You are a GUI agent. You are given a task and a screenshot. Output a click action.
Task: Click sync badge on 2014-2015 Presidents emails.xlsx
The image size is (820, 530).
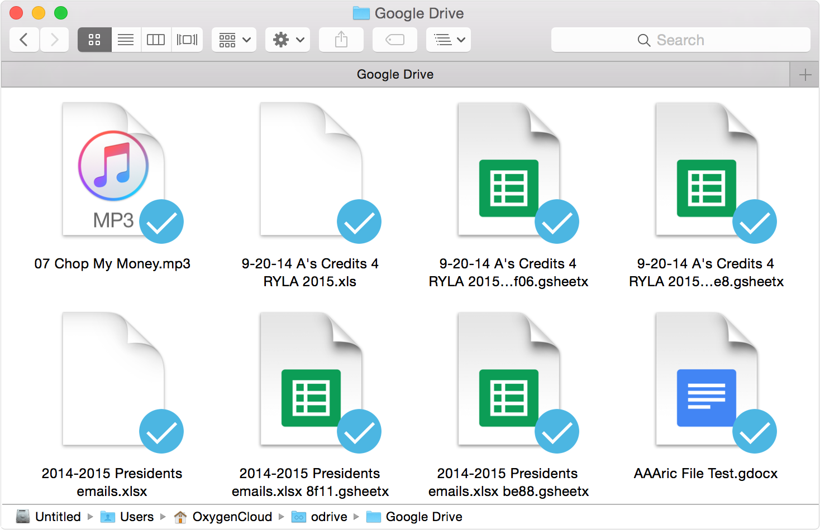pos(161,431)
